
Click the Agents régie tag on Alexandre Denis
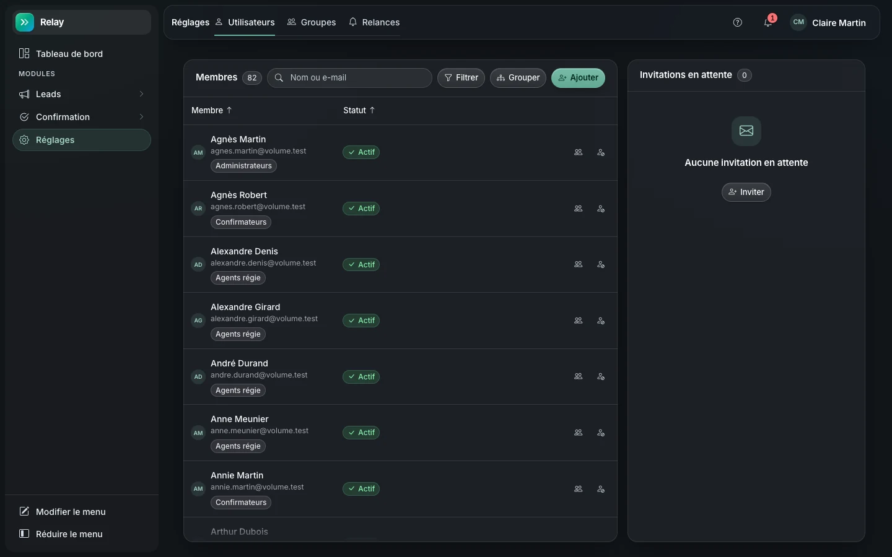[238, 278]
